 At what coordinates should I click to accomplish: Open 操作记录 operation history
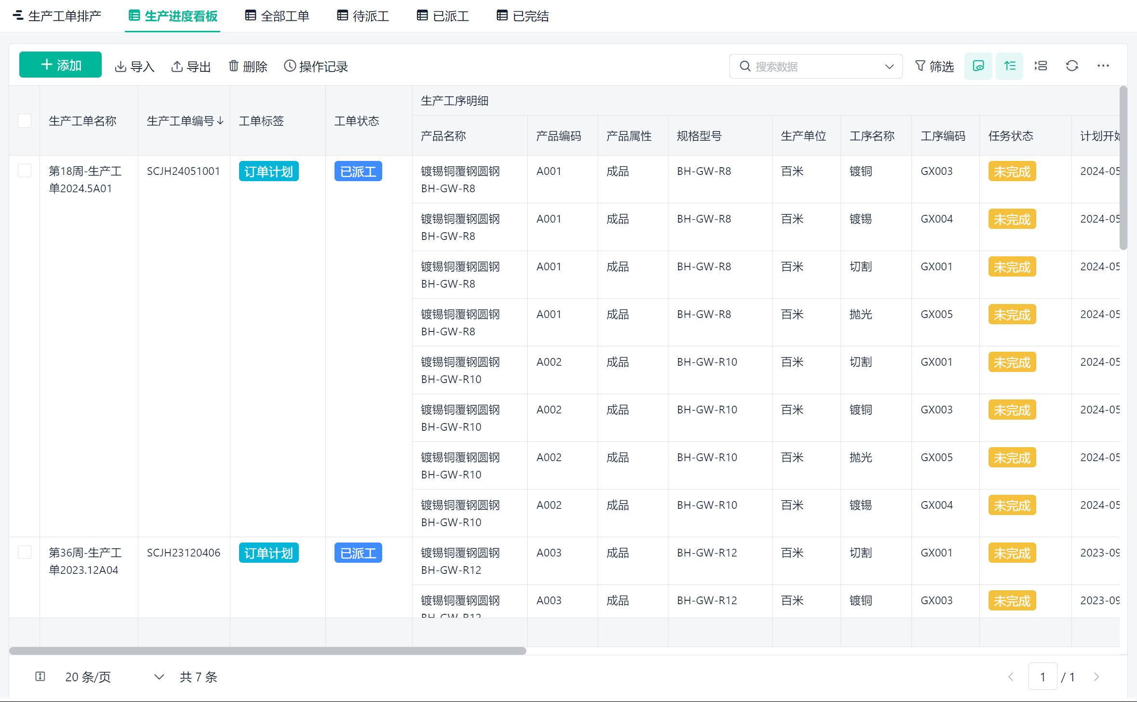[x=316, y=66]
